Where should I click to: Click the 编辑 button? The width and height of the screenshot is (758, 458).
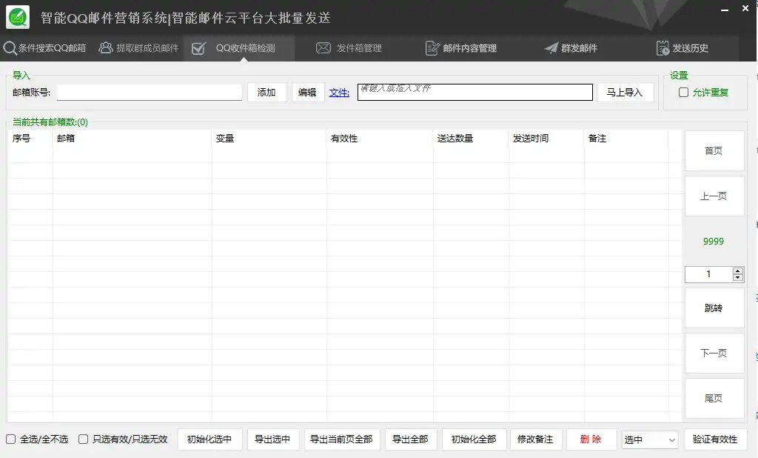point(307,93)
